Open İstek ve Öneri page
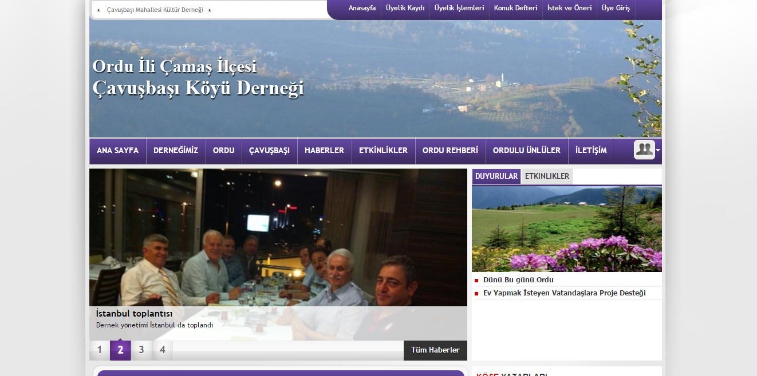This screenshot has width=757, height=376. [x=569, y=8]
